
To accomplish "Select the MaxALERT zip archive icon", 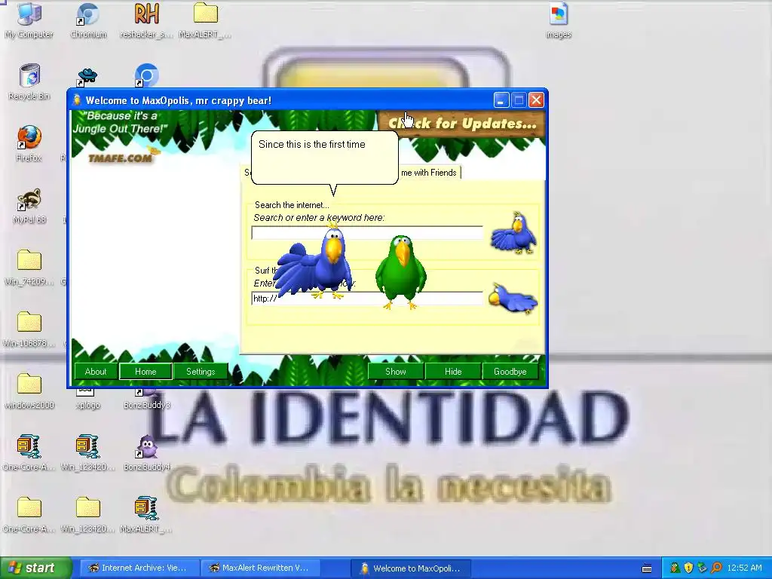I will pyautogui.click(x=146, y=514).
